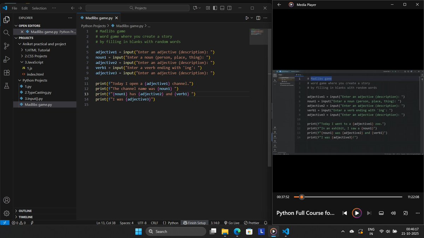Open Explorer Views and More Actions ellipsis
Viewport: 424px width, 238px height.
coord(70,18)
